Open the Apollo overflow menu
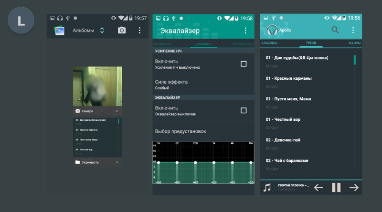Image resolution: width=382 pixels, height=212 pixels. click(x=353, y=30)
